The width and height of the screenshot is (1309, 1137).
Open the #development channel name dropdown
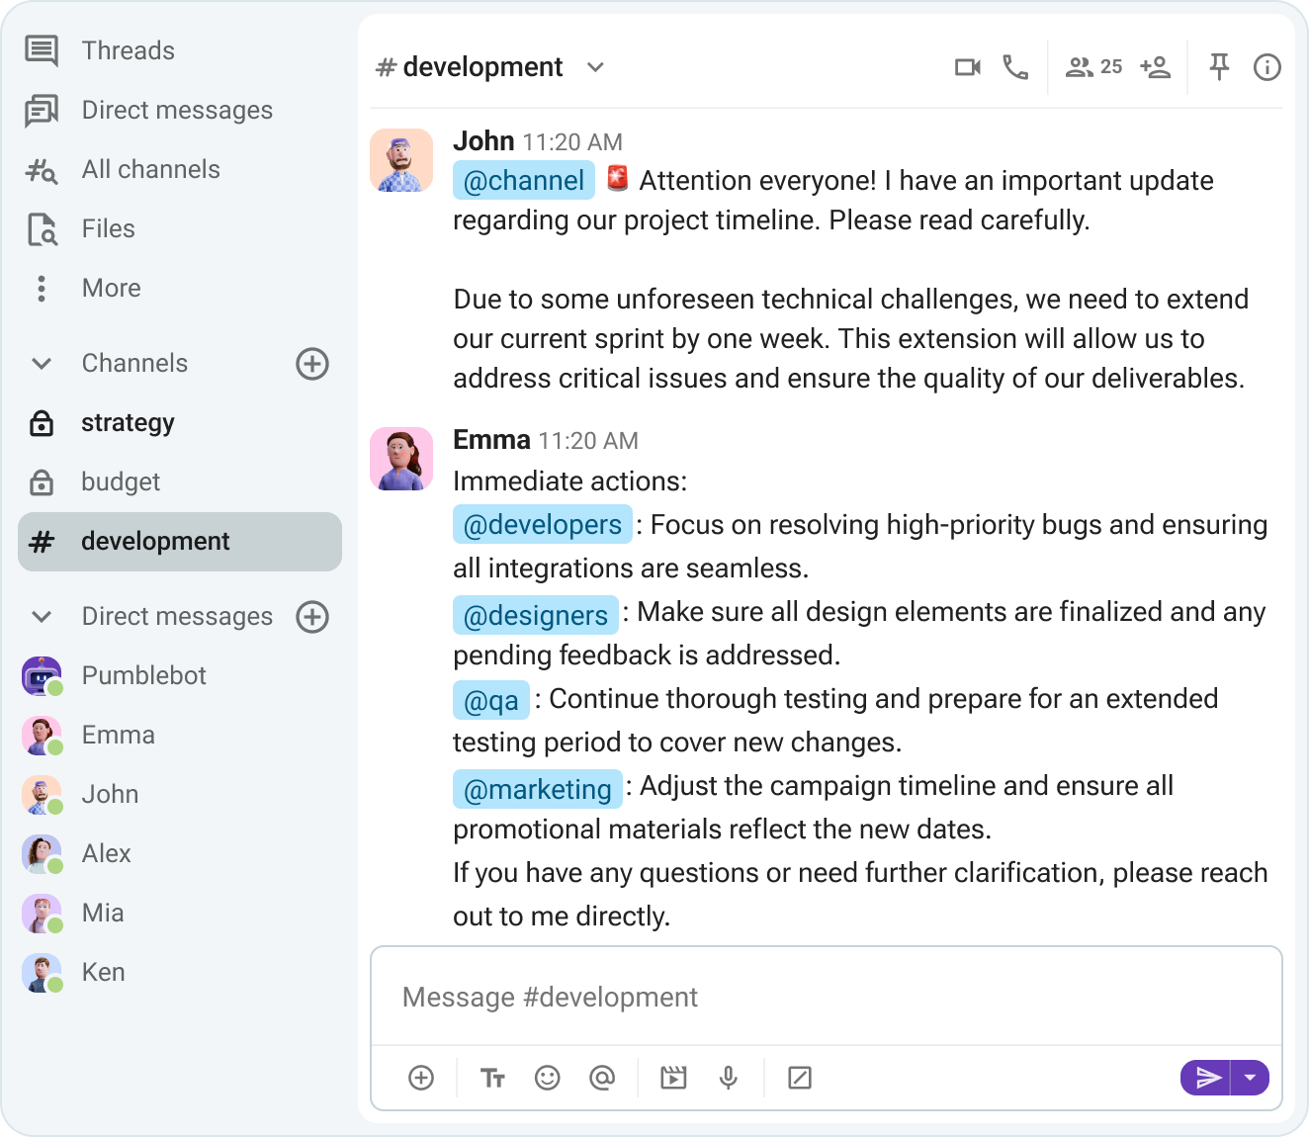(x=595, y=67)
